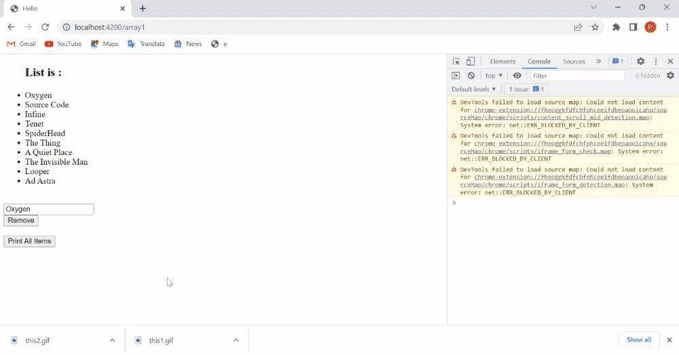Open the browser extensions puzzle icon
Viewport: 679px width, 355px height.
pos(617,27)
